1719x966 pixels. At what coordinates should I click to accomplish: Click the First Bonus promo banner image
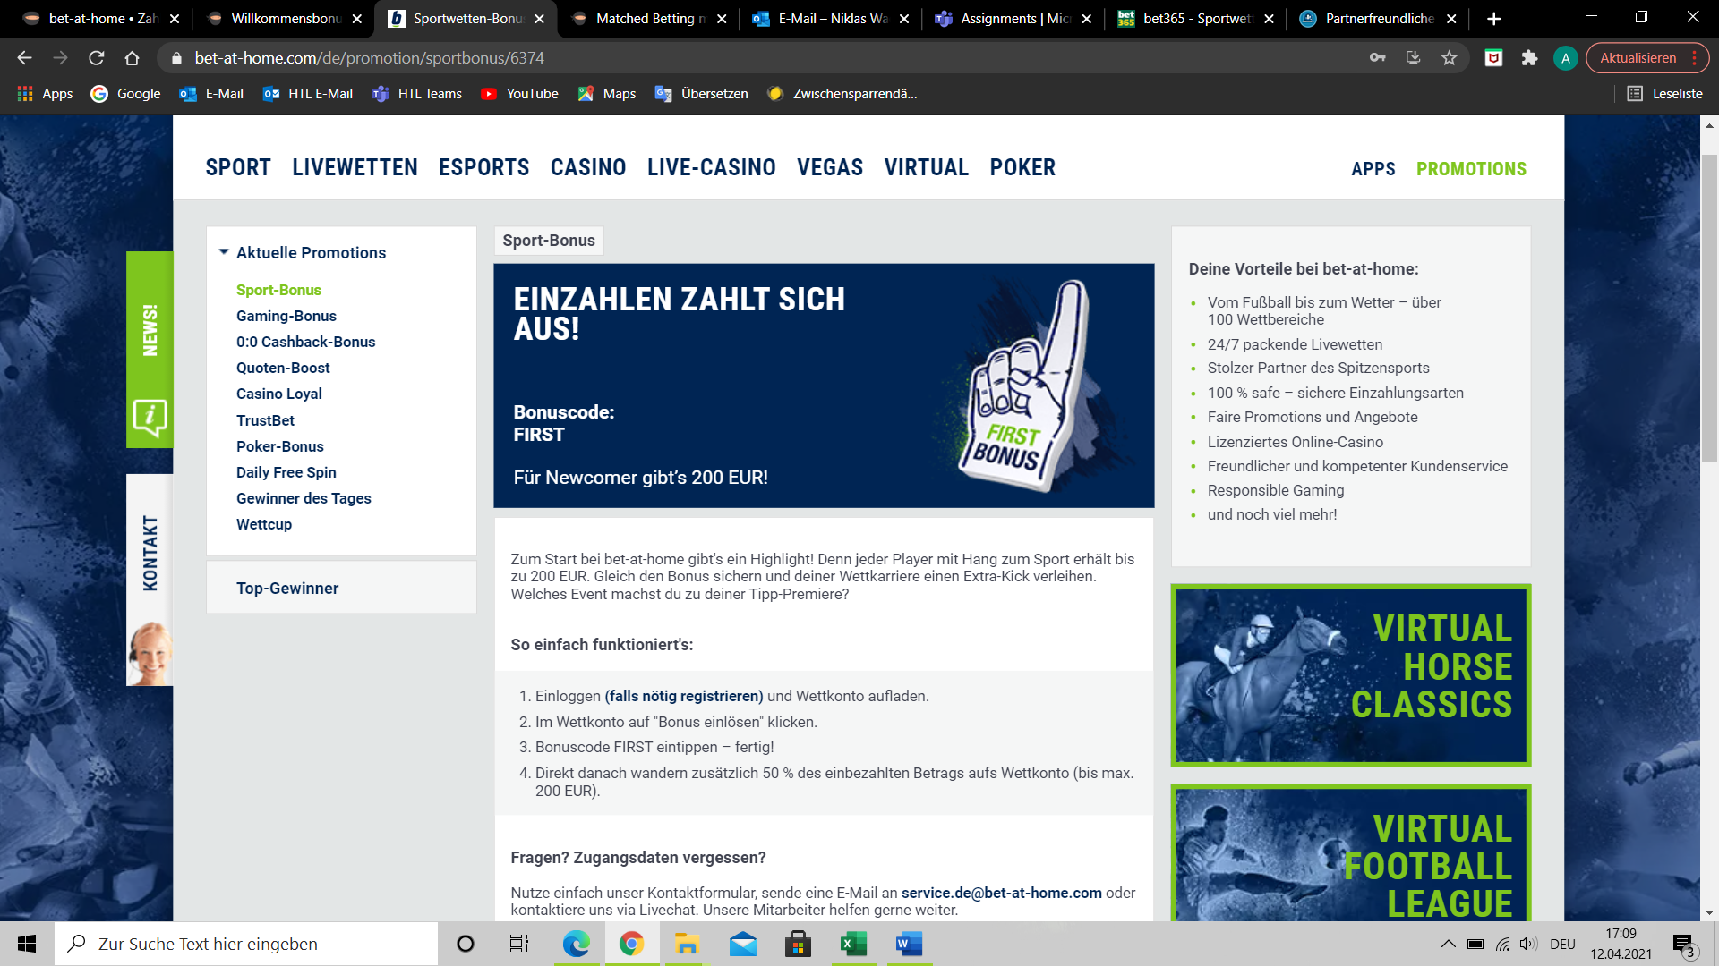(823, 386)
